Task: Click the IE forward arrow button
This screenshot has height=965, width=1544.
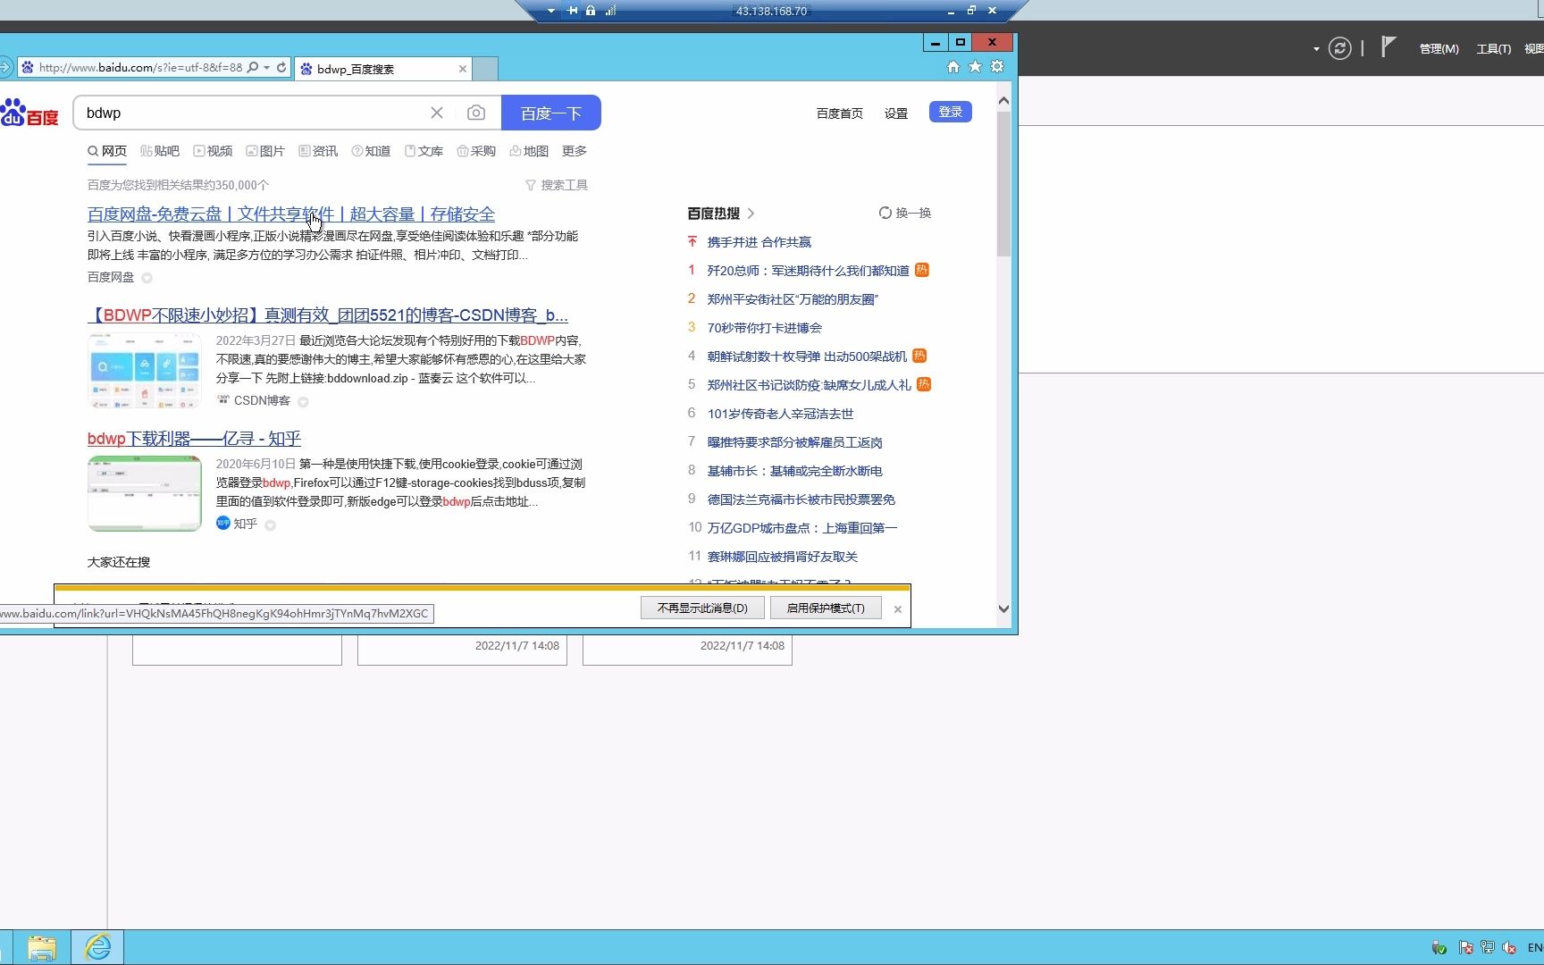Action: click(x=5, y=67)
